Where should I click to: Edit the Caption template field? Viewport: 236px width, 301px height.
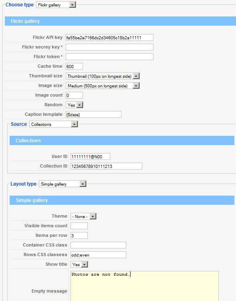coord(93,115)
